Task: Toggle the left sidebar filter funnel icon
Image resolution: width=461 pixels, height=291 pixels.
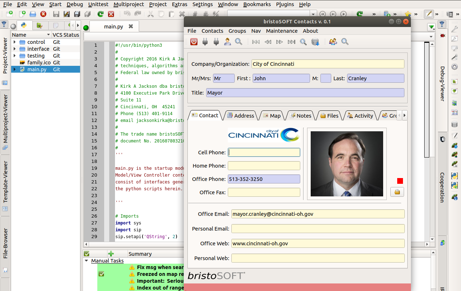Action: (x=4, y=24)
